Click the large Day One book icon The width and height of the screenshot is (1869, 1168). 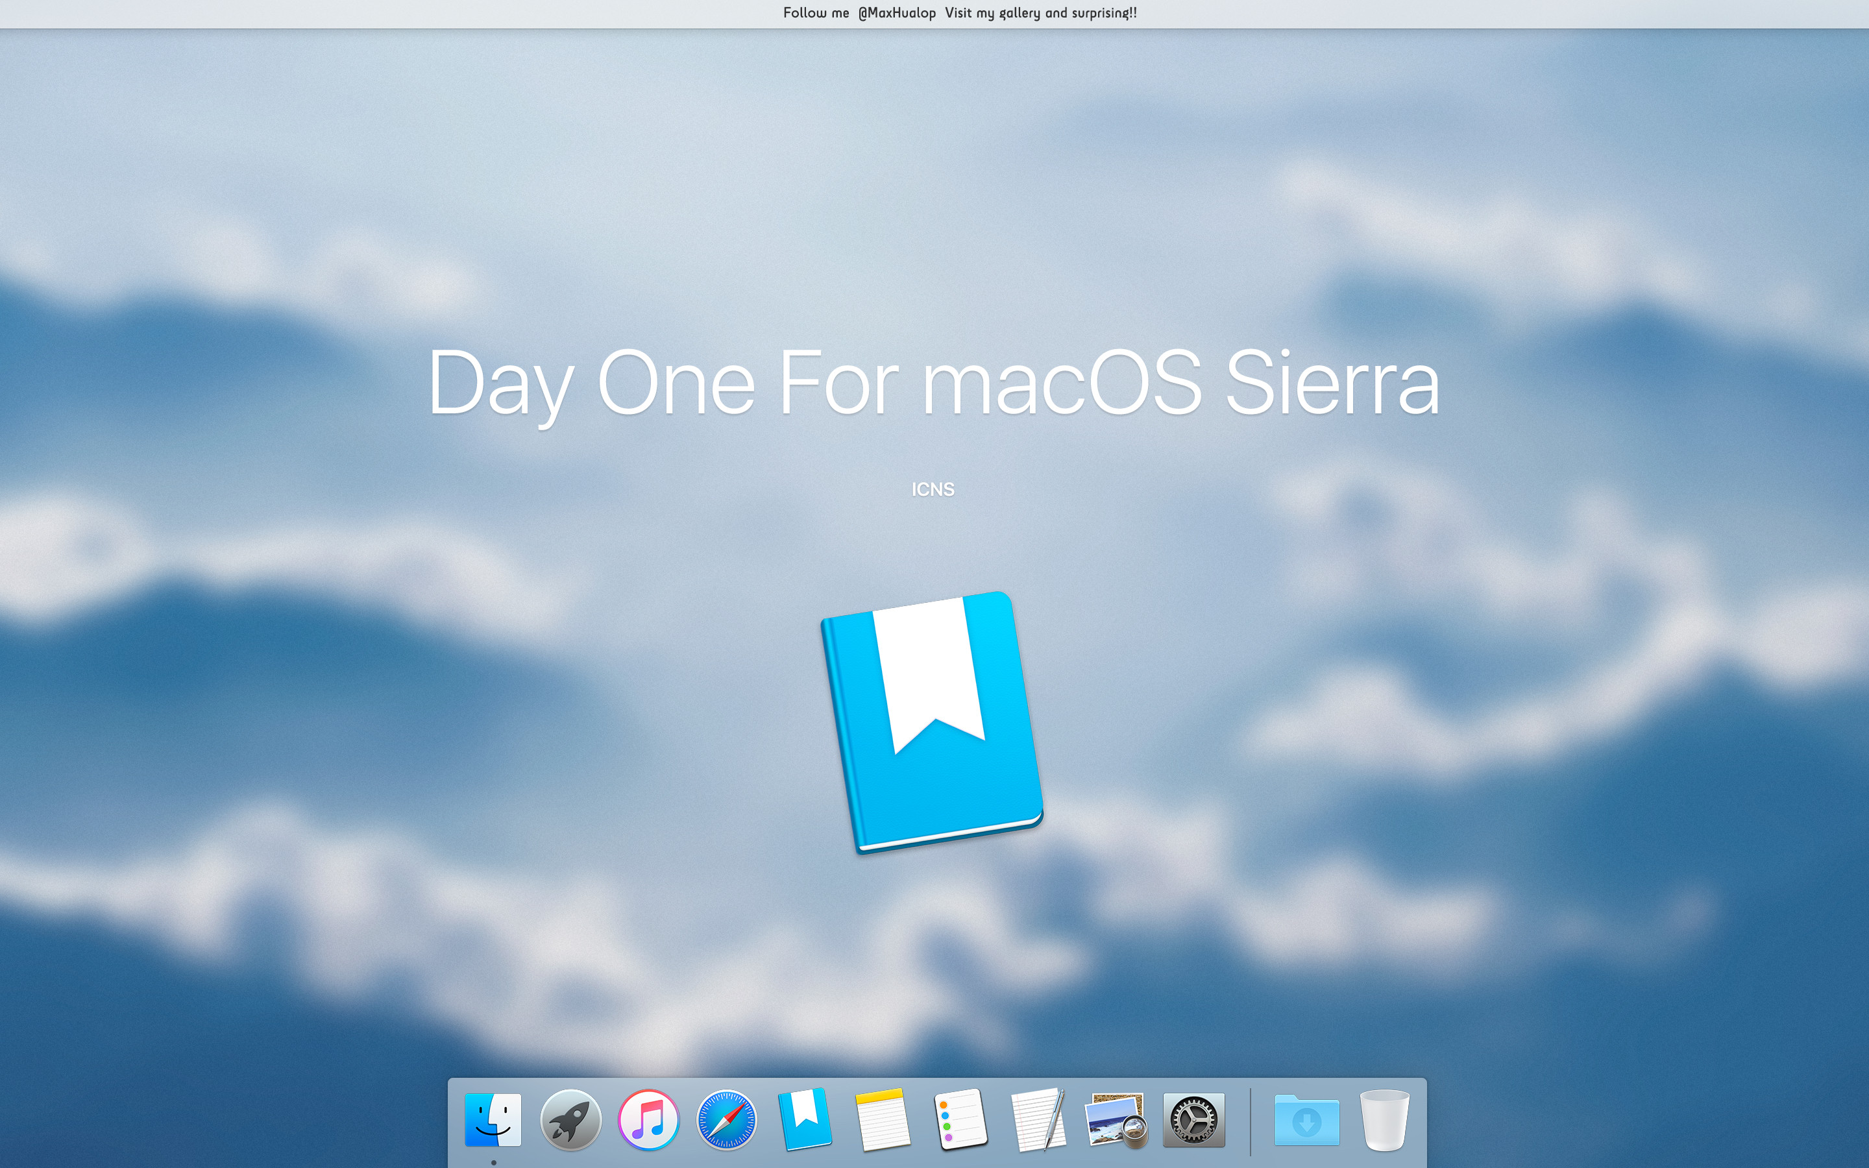coord(932,722)
